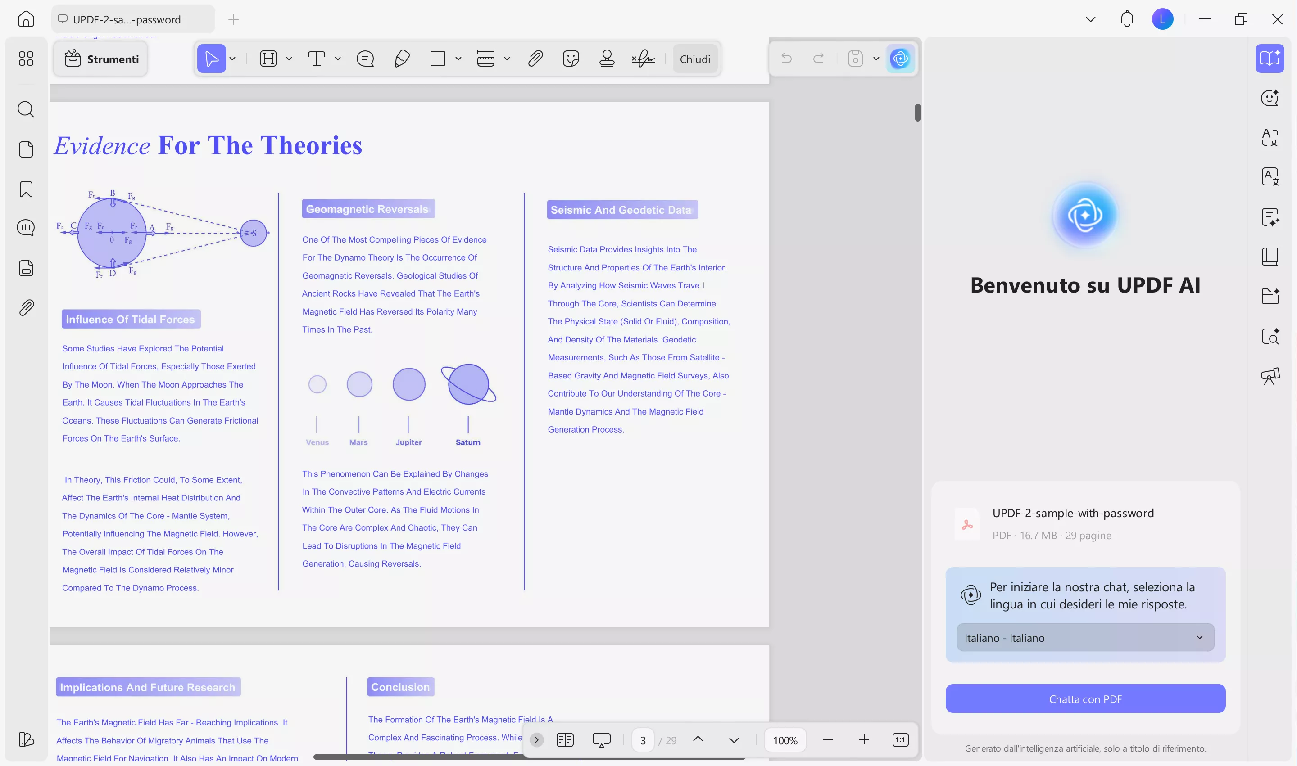Click the attach file paperclip in toolbar
Image resolution: width=1297 pixels, height=766 pixels.
point(535,59)
